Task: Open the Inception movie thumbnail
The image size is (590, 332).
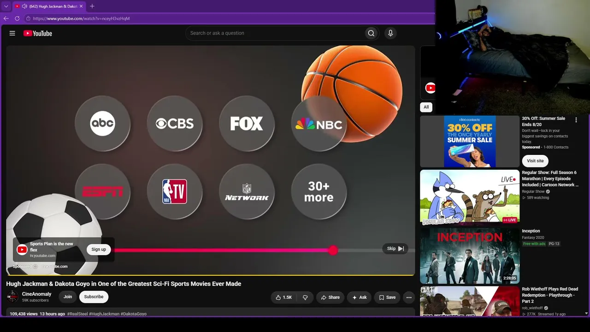Action: 470,256
